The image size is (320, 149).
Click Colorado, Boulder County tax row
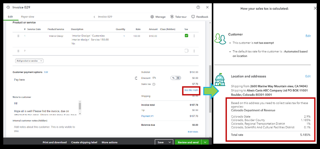pos(271,120)
